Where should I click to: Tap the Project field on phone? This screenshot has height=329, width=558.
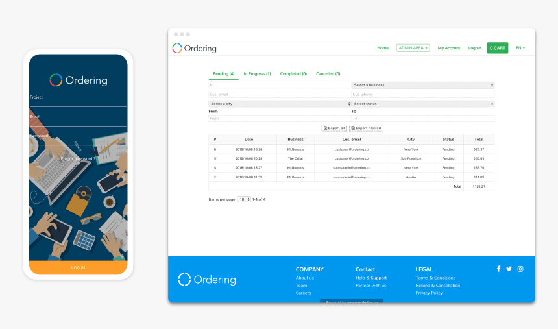point(79,101)
